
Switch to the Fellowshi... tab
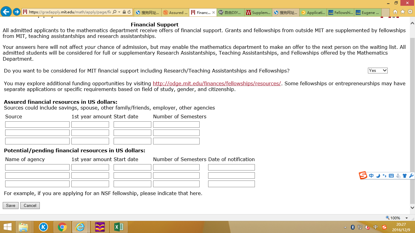point(341,12)
